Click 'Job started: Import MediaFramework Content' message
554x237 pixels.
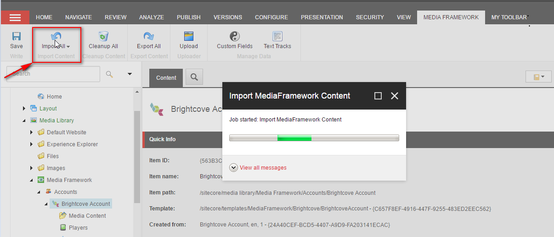(x=285, y=120)
